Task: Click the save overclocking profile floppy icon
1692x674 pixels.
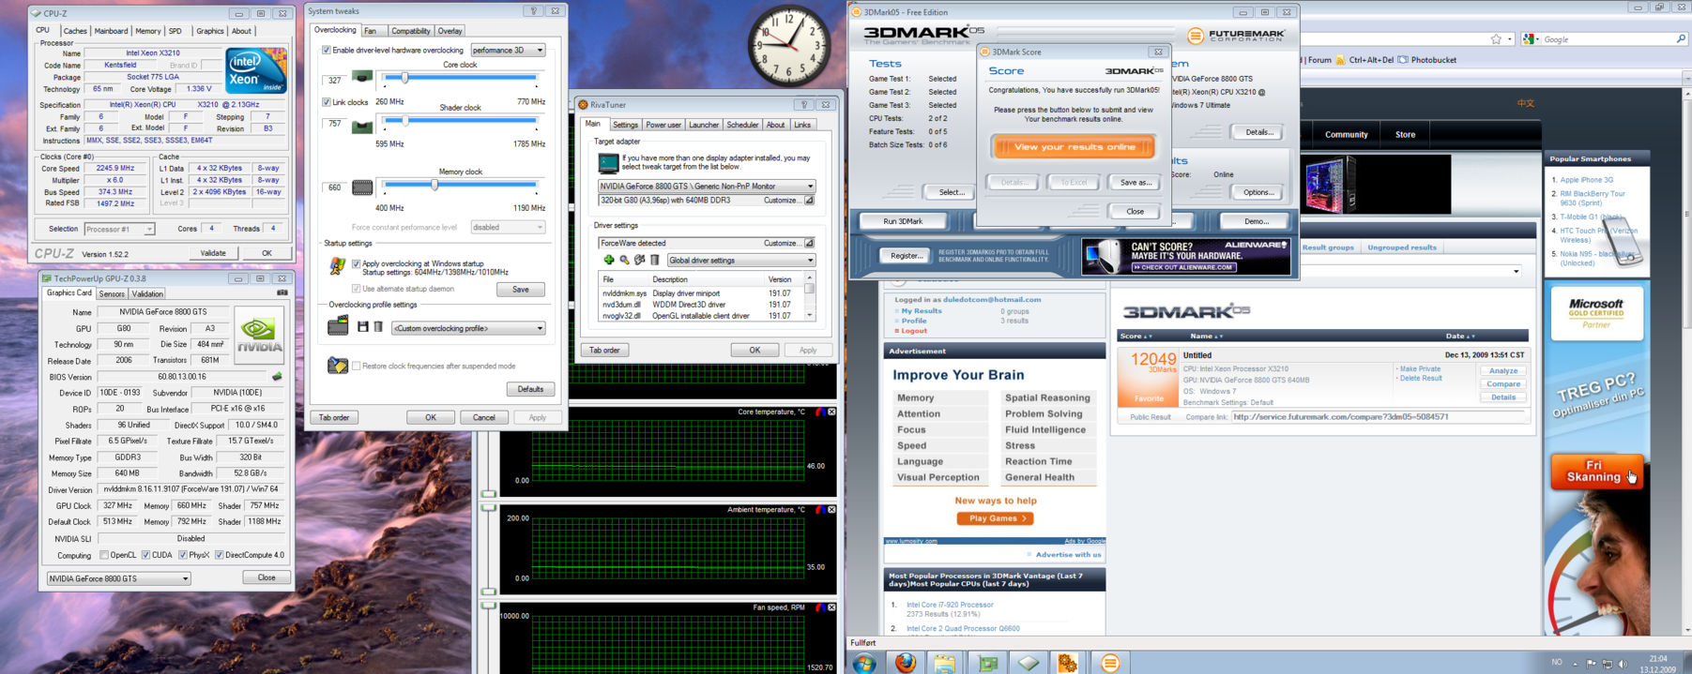Action: pyautogui.click(x=363, y=327)
